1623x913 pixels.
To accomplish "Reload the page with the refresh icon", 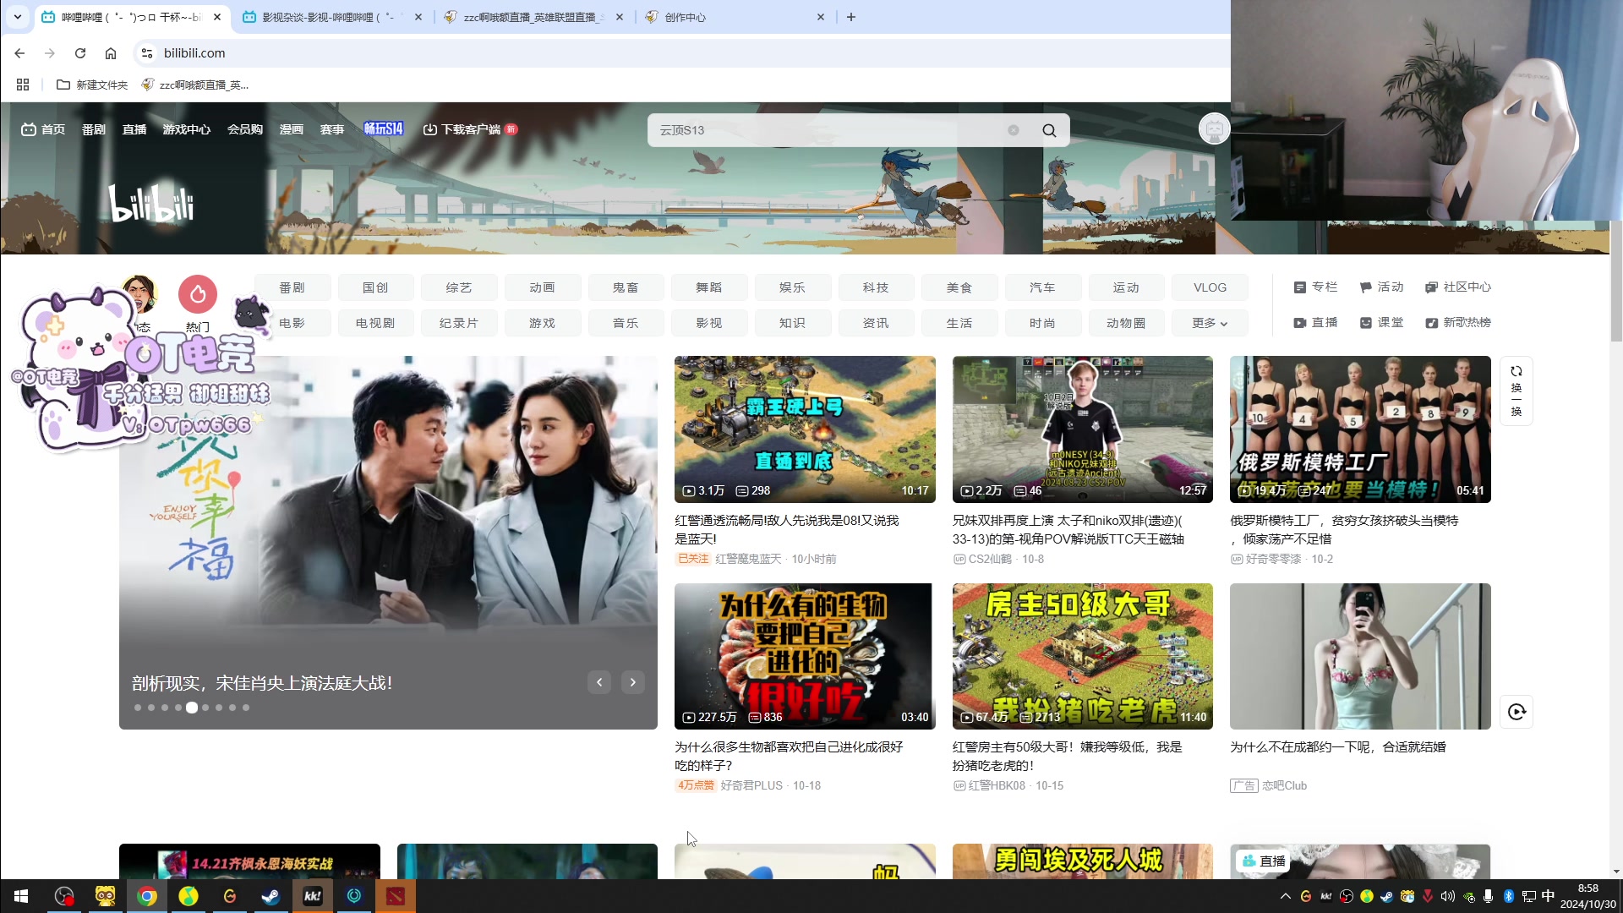I will [80, 53].
